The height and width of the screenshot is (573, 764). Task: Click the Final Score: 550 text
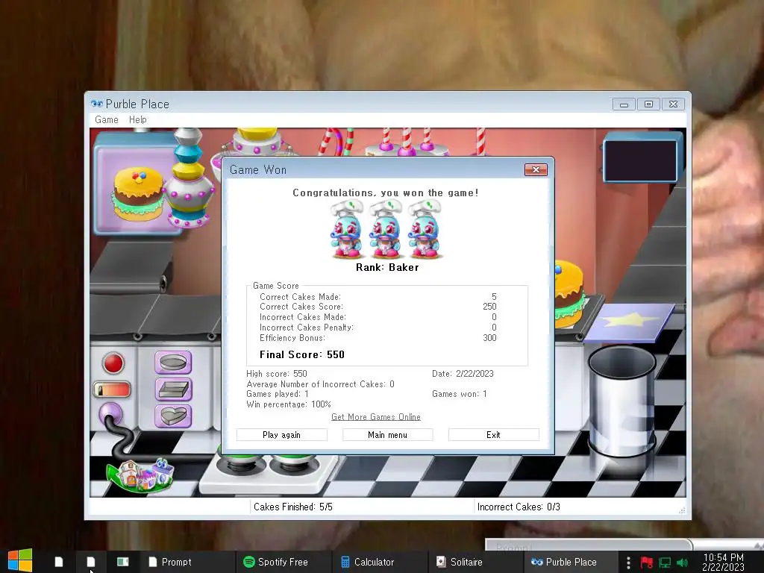[x=302, y=354]
